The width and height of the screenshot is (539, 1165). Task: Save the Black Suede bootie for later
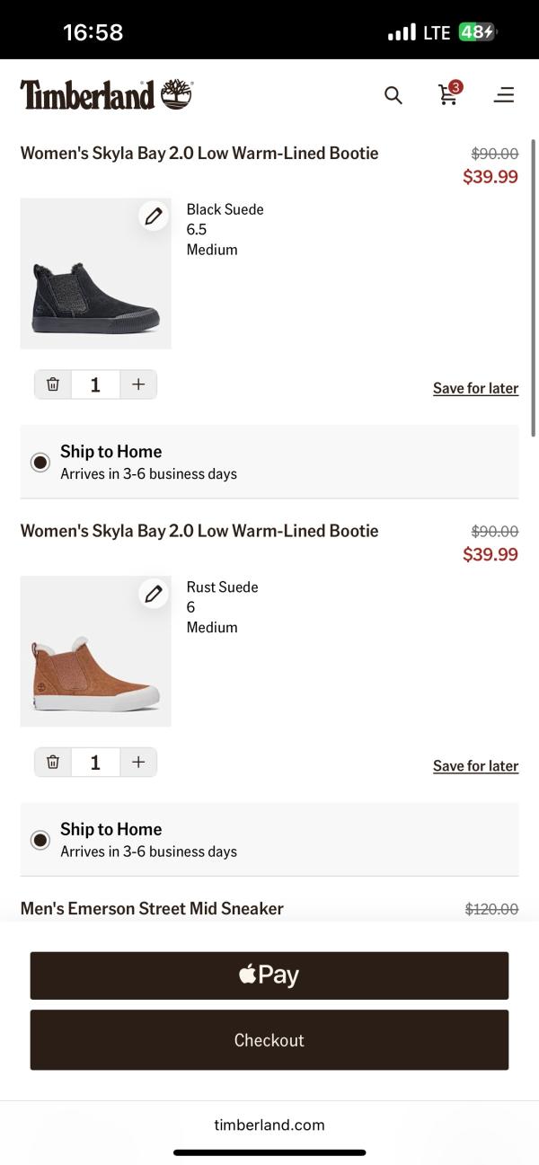click(475, 388)
